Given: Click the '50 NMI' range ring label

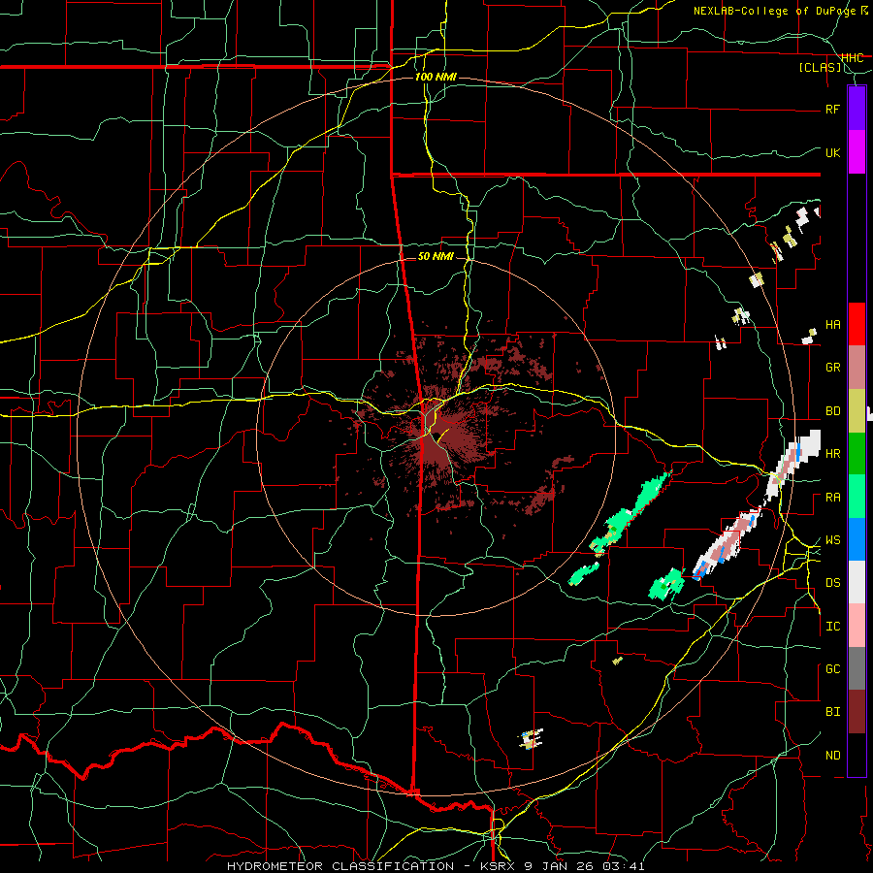Looking at the screenshot, I should [x=436, y=257].
